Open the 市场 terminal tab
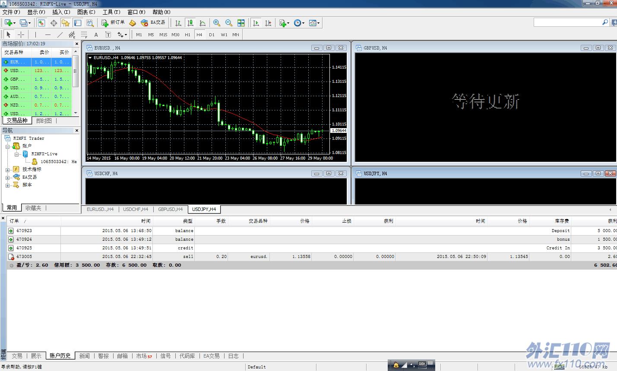This screenshot has width=617, height=371. [144, 356]
